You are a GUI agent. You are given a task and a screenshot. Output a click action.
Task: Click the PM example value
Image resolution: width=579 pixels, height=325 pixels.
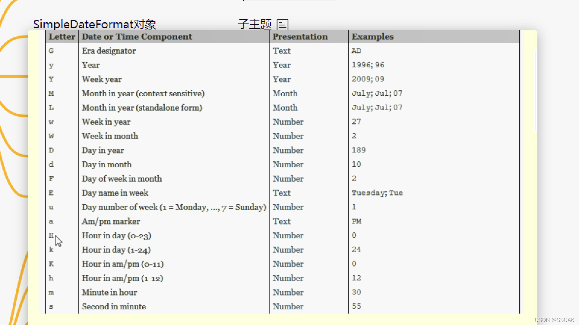point(357,221)
